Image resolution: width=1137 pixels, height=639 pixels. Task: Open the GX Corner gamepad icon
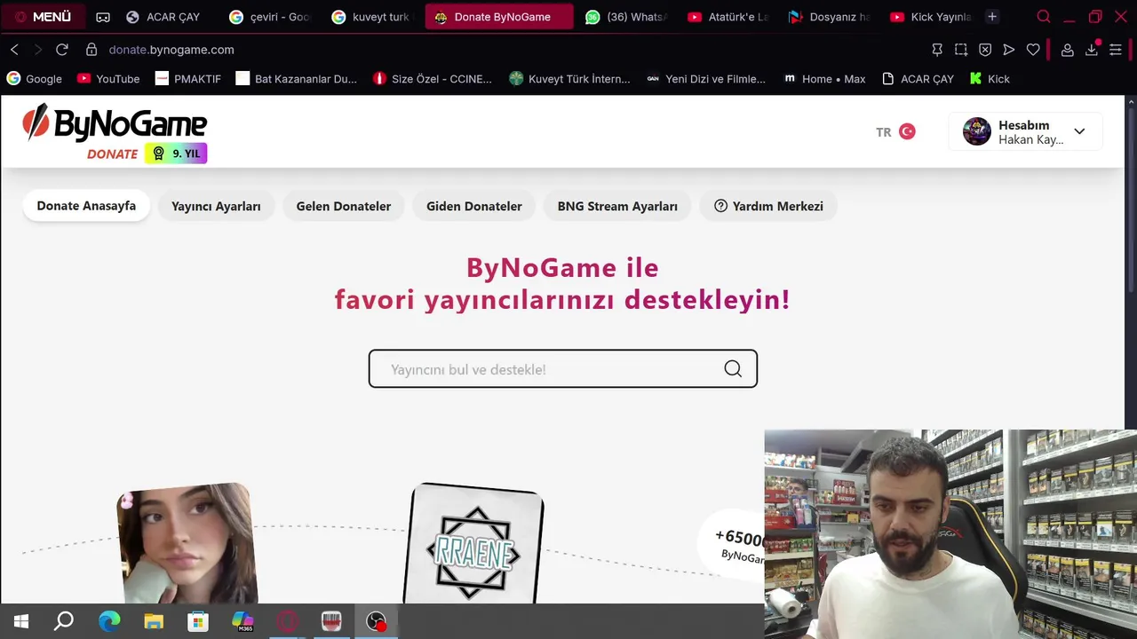coord(103,17)
